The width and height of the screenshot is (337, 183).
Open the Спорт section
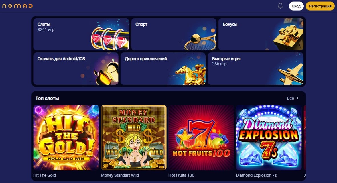tap(174, 34)
